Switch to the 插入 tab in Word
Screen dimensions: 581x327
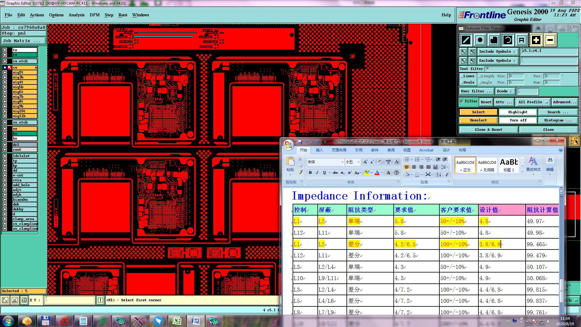[x=319, y=150]
